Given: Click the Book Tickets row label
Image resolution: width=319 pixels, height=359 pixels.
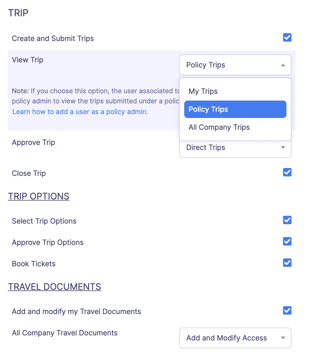Looking at the screenshot, I should (33, 263).
